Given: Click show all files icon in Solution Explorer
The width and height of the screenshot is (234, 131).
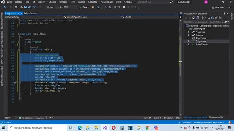Looking at the screenshot, I should click(220, 18).
